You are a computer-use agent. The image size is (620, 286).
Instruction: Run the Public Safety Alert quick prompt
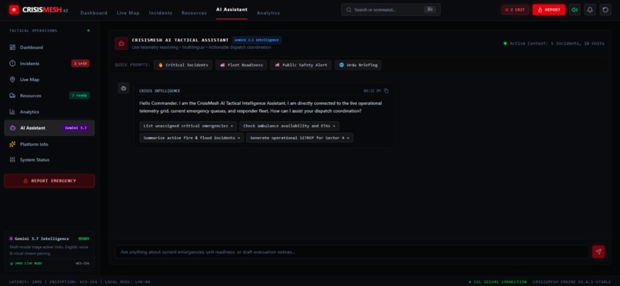point(301,65)
